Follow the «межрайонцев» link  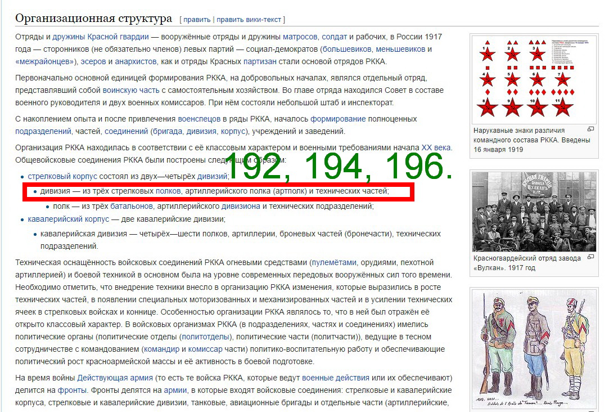pyautogui.click(x=44, y=61)
